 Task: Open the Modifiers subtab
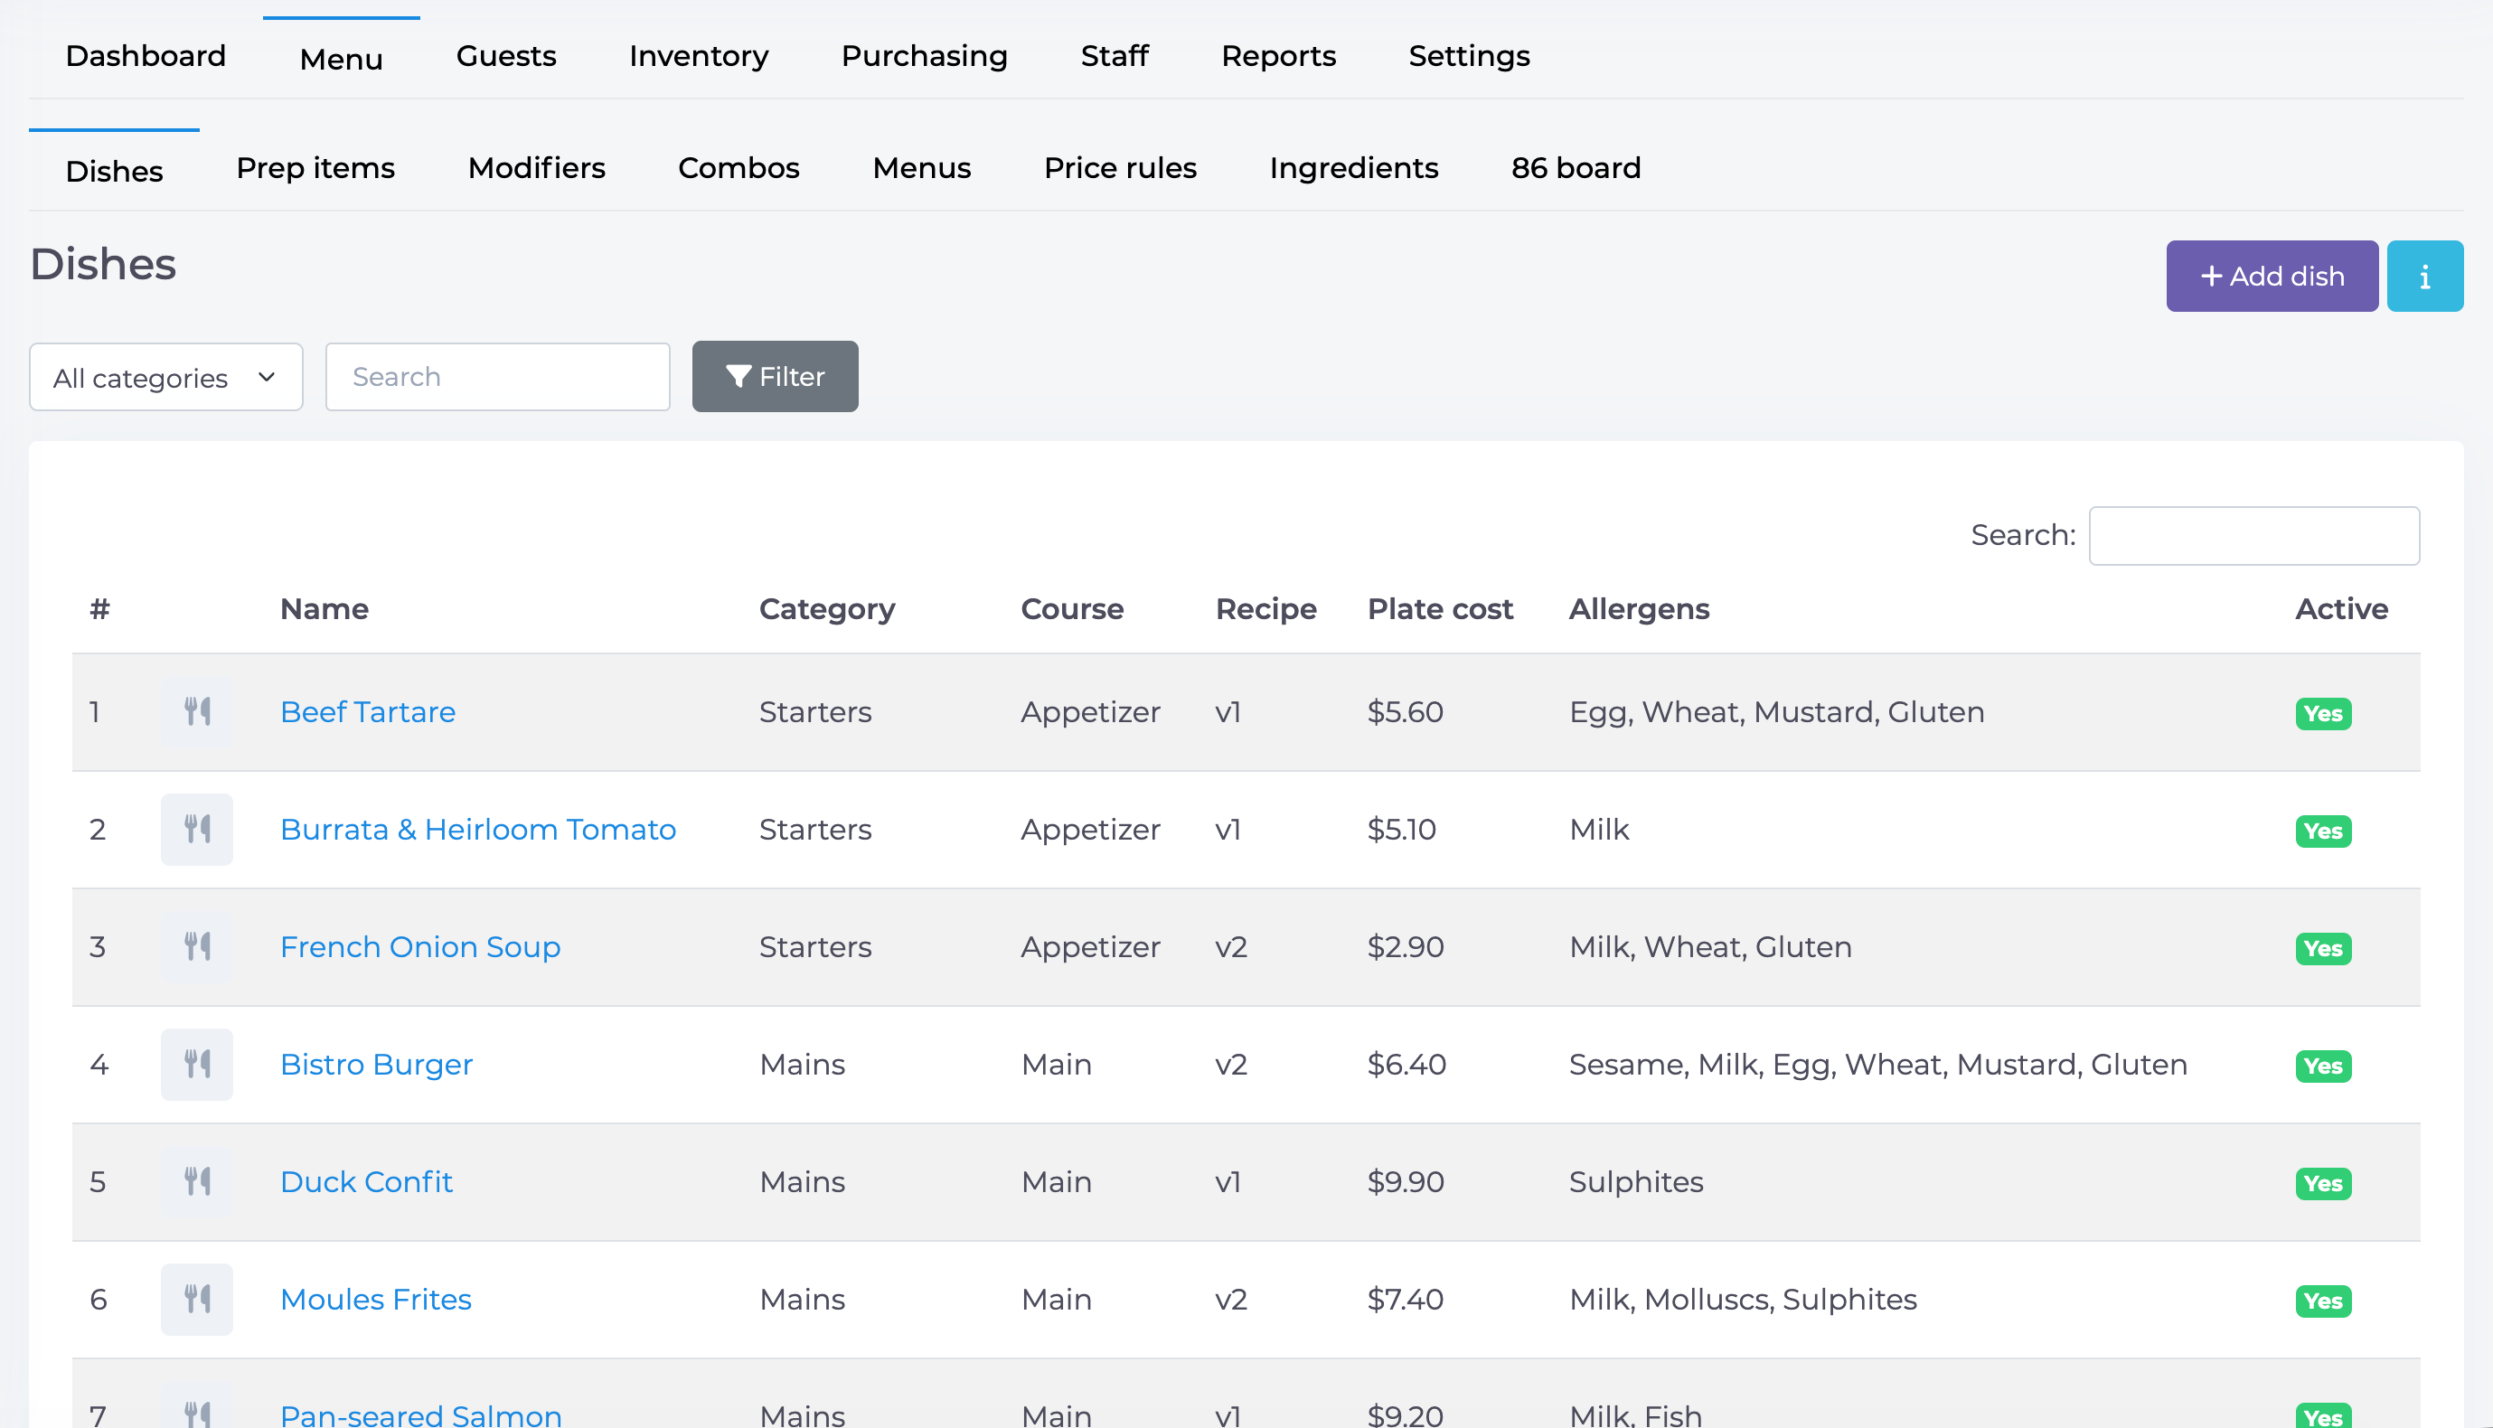536,169
